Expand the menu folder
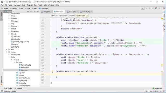The width and height of the screenshot is (166, 93). pyautogui.click(x=9, y=26)
